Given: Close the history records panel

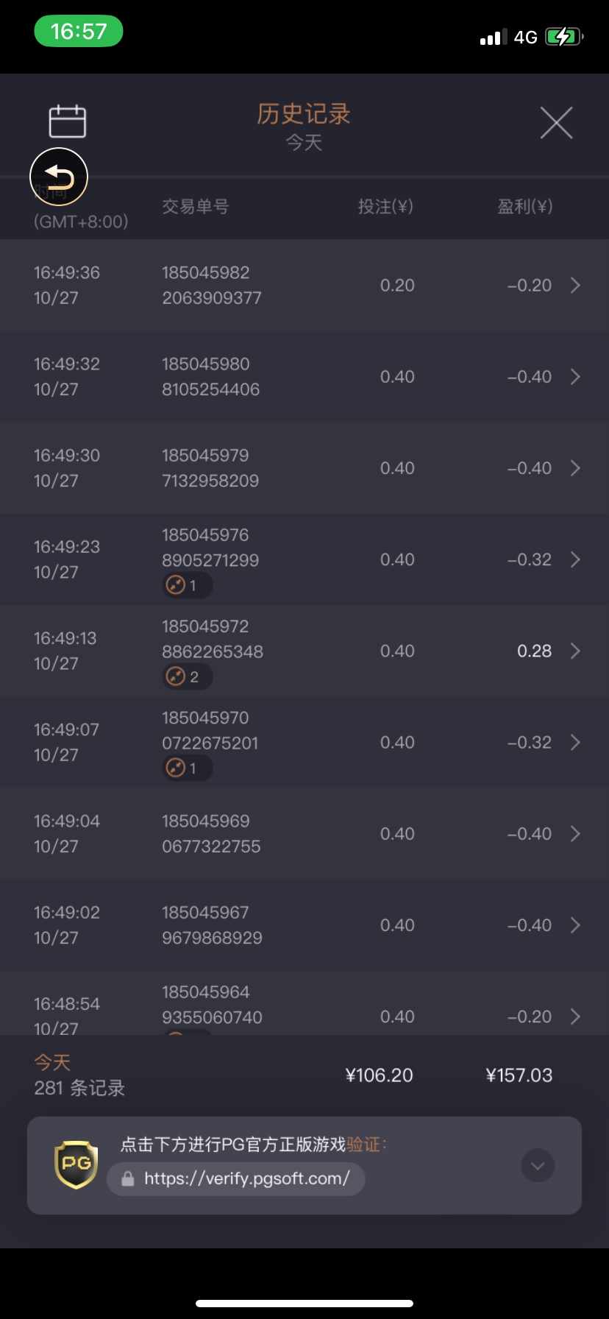Looking at the screenshot, I should coord(556,122).
